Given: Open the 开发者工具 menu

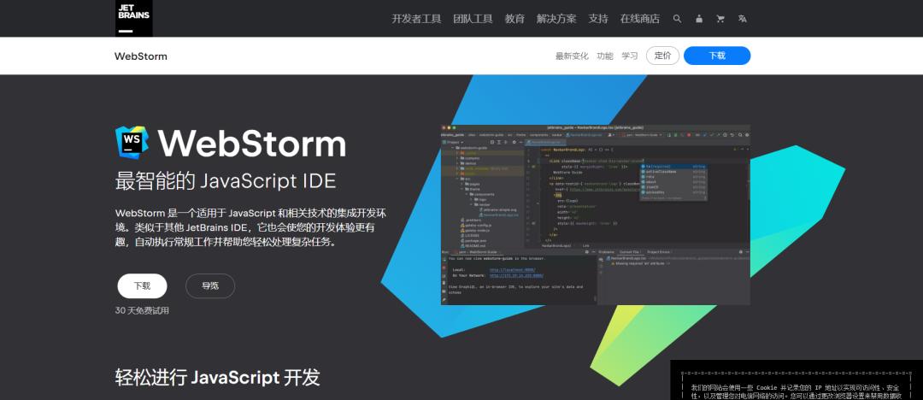Looking at the screenshot, I should point(416,19).
